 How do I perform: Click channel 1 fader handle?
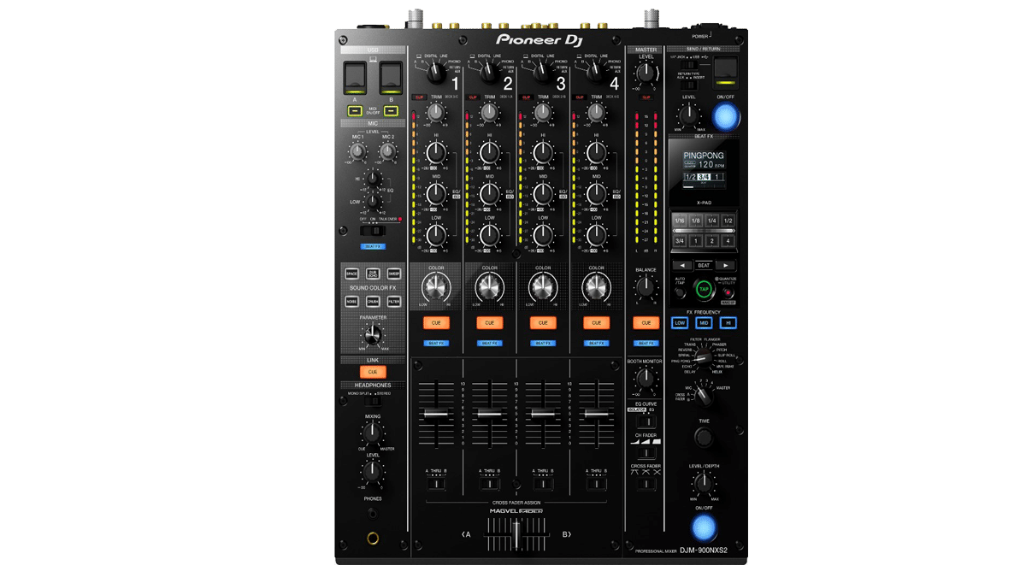coord(436,414)
